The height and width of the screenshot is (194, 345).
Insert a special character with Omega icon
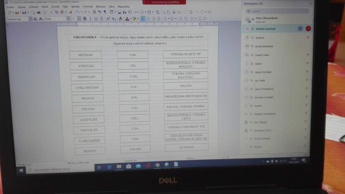[x=149, y=12]
